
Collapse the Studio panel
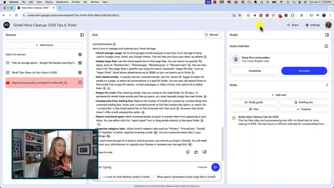[x=327, y=35]
